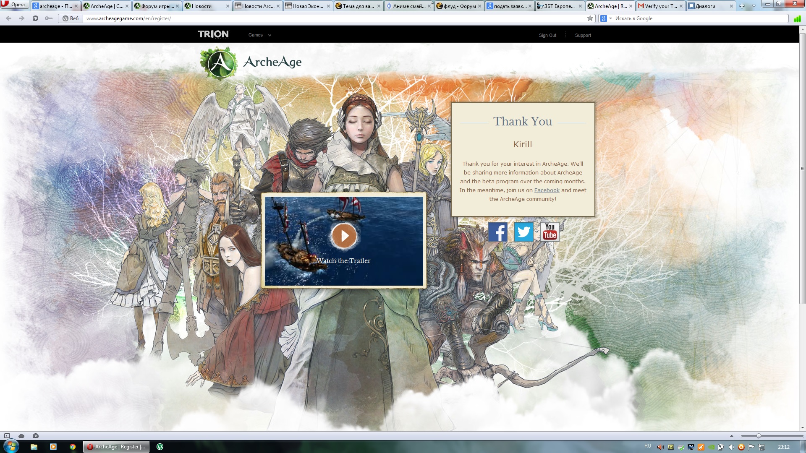The image size is (806, 453).
Task: Click the Opera browser icon in taskbar
Action: tap(90, 446)
